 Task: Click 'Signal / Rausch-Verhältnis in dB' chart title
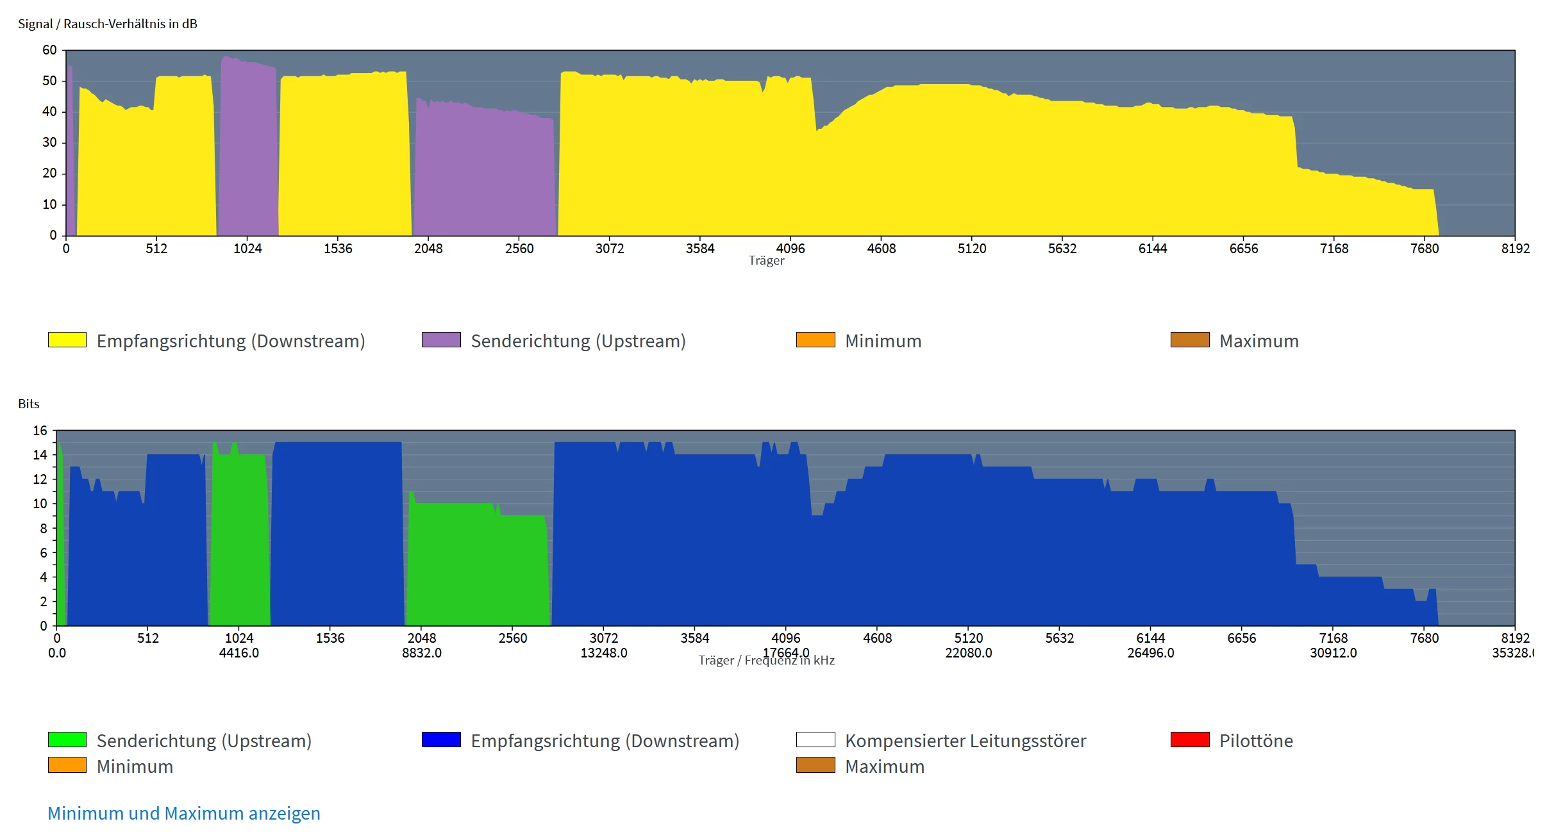108,24
